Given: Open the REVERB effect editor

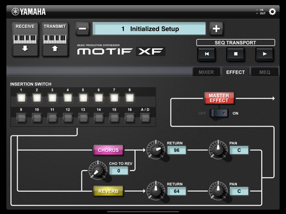Looking at the screenshot, I should [x=108, y=191].
